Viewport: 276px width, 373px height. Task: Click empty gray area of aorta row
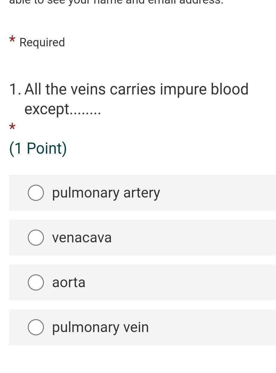179,282
